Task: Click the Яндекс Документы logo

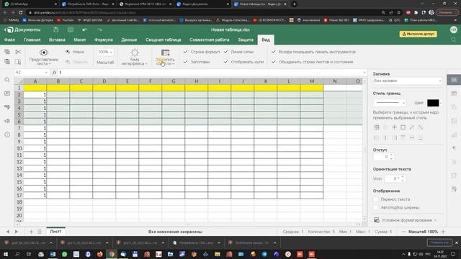Action: click(x=23, y=29)
